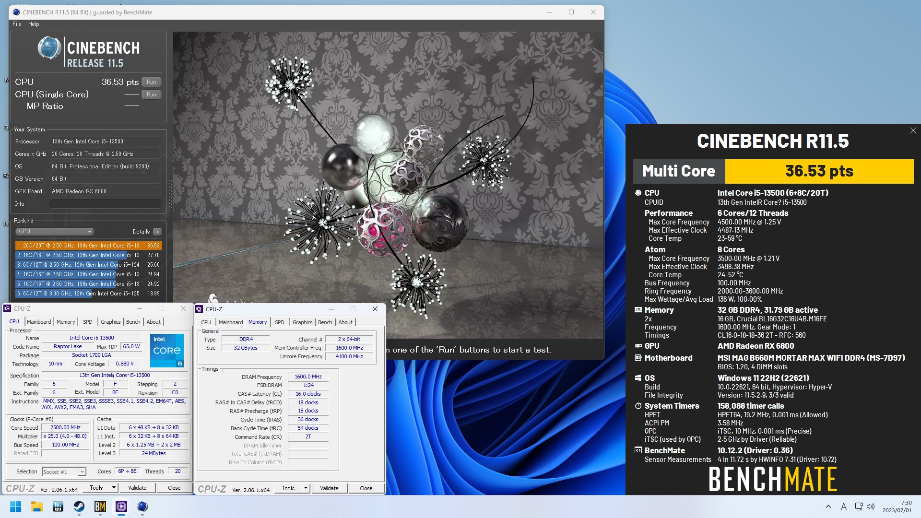Click Validate in left CPU-Z window

[137, 488]
